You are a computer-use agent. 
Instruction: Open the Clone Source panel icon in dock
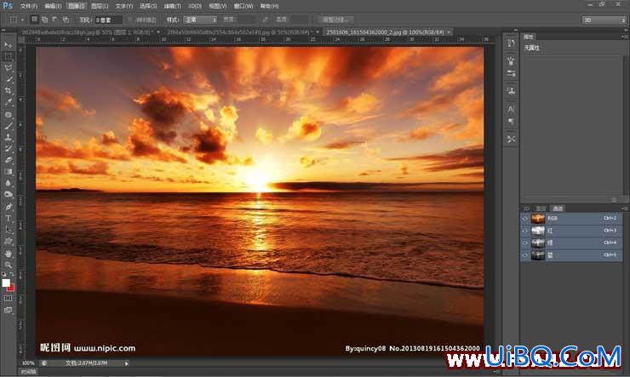(x=511, y=91)
